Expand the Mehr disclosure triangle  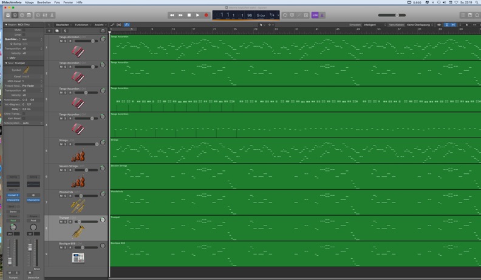point(7,58)
